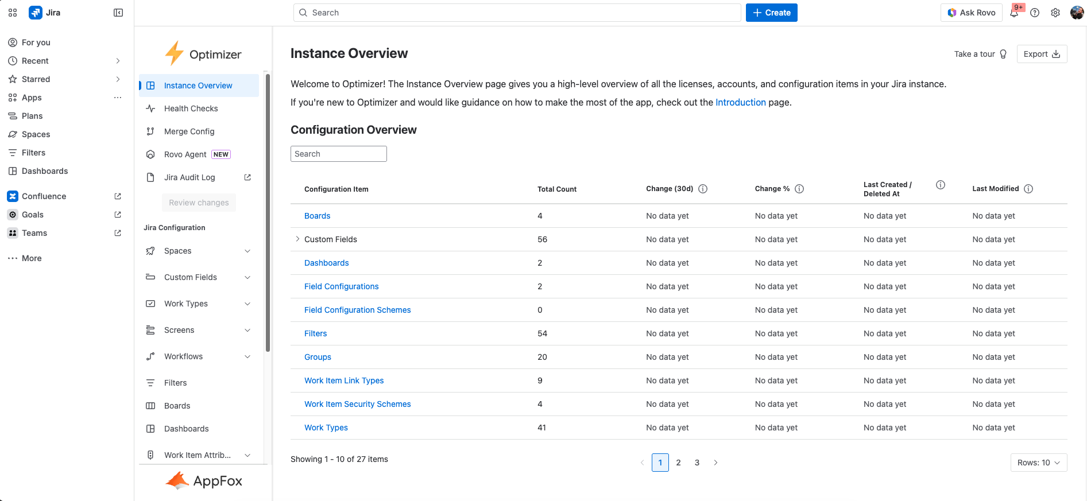Expand Workflows section in Jira Configuration

247,356
